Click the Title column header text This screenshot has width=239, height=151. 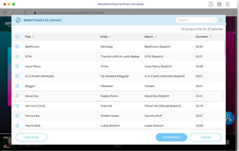point(28,37)
